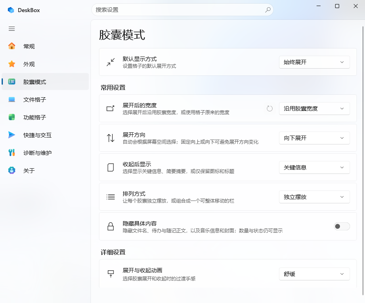Screen dimensions: 365x303
Task: Expand the 展开方向 dropdown showing 向下展开
Action: [314, 138]
